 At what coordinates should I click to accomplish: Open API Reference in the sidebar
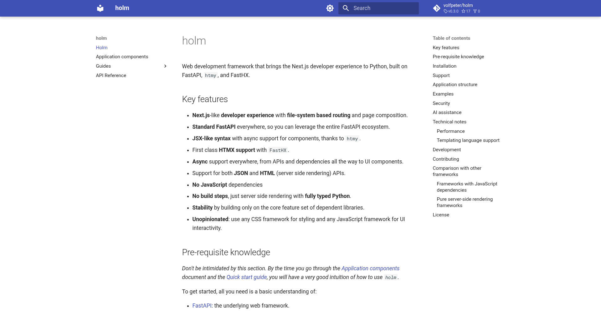[x=111, y=75]
